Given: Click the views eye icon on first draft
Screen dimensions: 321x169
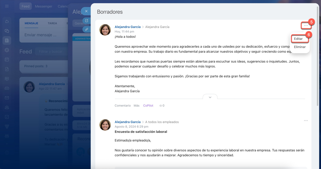Looking at the screenshot, I should pos(161,106).
